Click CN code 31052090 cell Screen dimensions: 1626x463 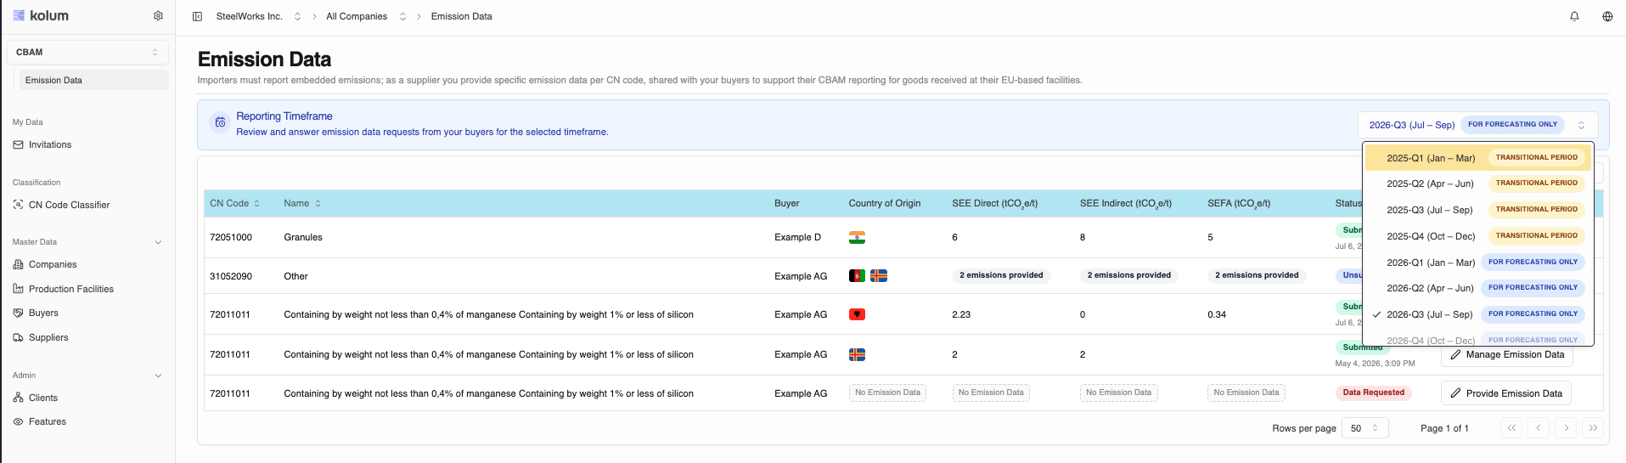pyautogui.click(x=231, y=276)
